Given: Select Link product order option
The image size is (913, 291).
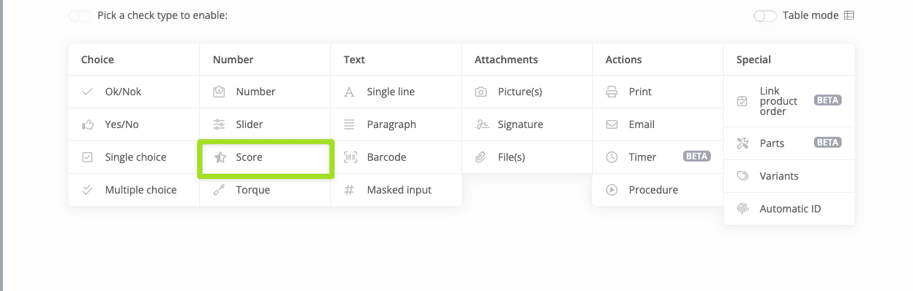Looking at the screenshot, I should coord(778,101).
